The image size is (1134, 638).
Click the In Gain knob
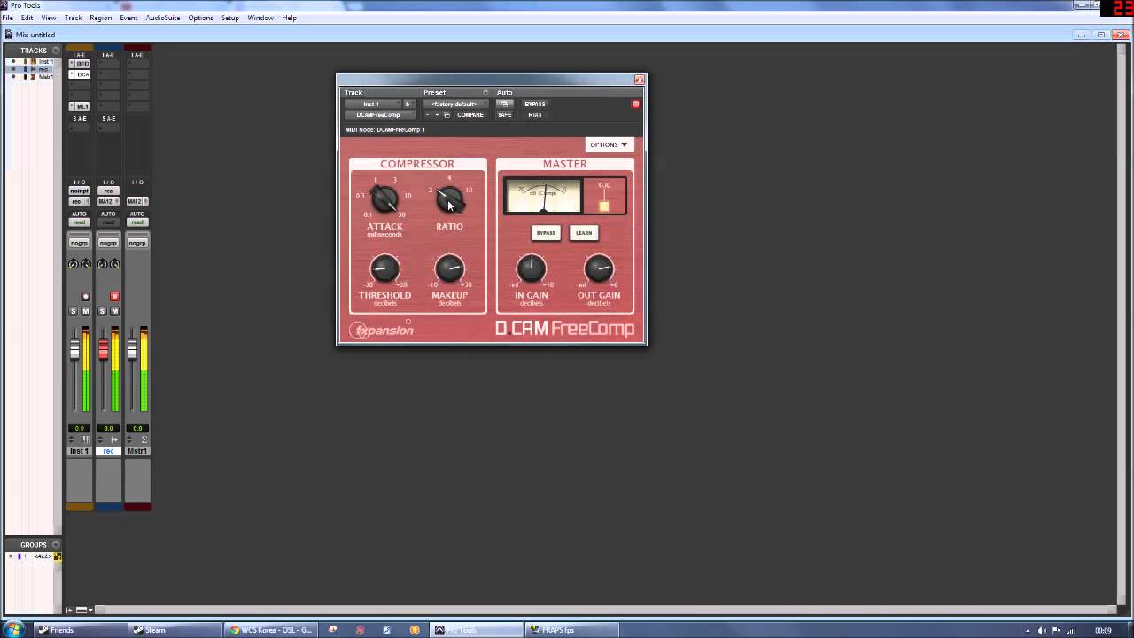click(x=532, y=268)
